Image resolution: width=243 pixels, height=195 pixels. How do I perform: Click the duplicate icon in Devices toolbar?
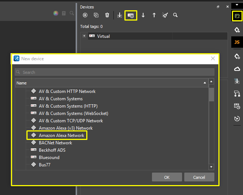point(96,15)
